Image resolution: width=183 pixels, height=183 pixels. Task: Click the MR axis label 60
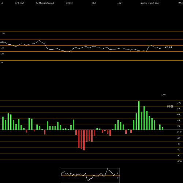[x=179, y=115]
